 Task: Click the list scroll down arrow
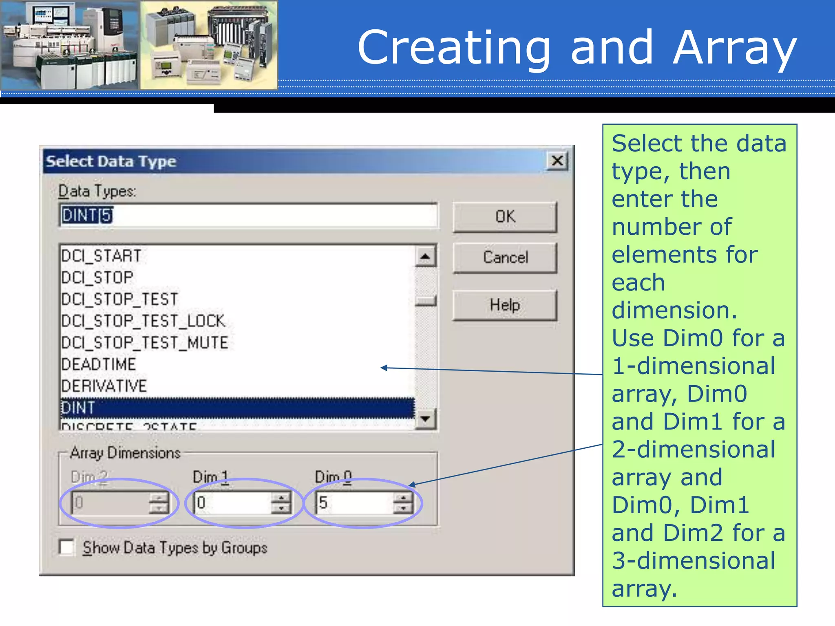(425, 419)
